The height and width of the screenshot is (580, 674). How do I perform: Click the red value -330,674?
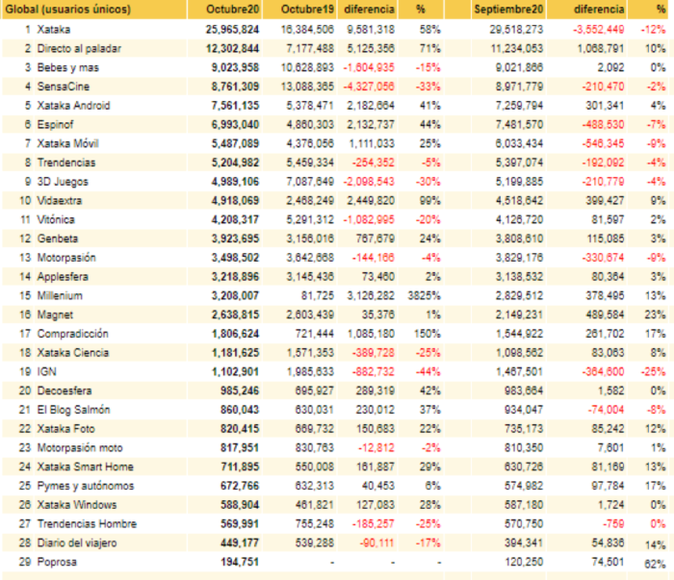pos(603,258)
